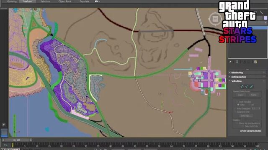
Task: Click the Pin Stack icon
Action: click(x=230, y=62)
